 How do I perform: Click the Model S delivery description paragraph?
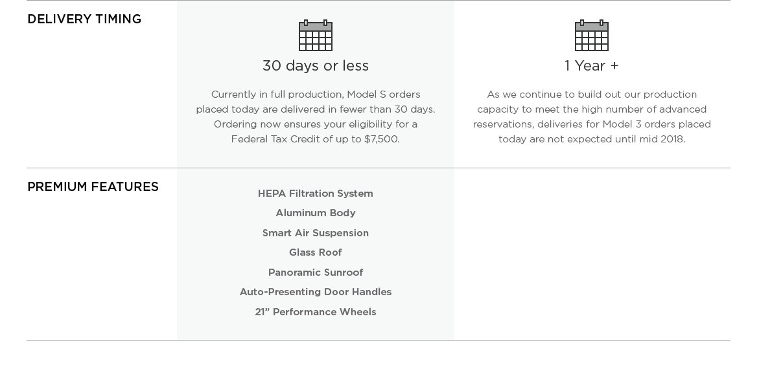click(316, 117)
